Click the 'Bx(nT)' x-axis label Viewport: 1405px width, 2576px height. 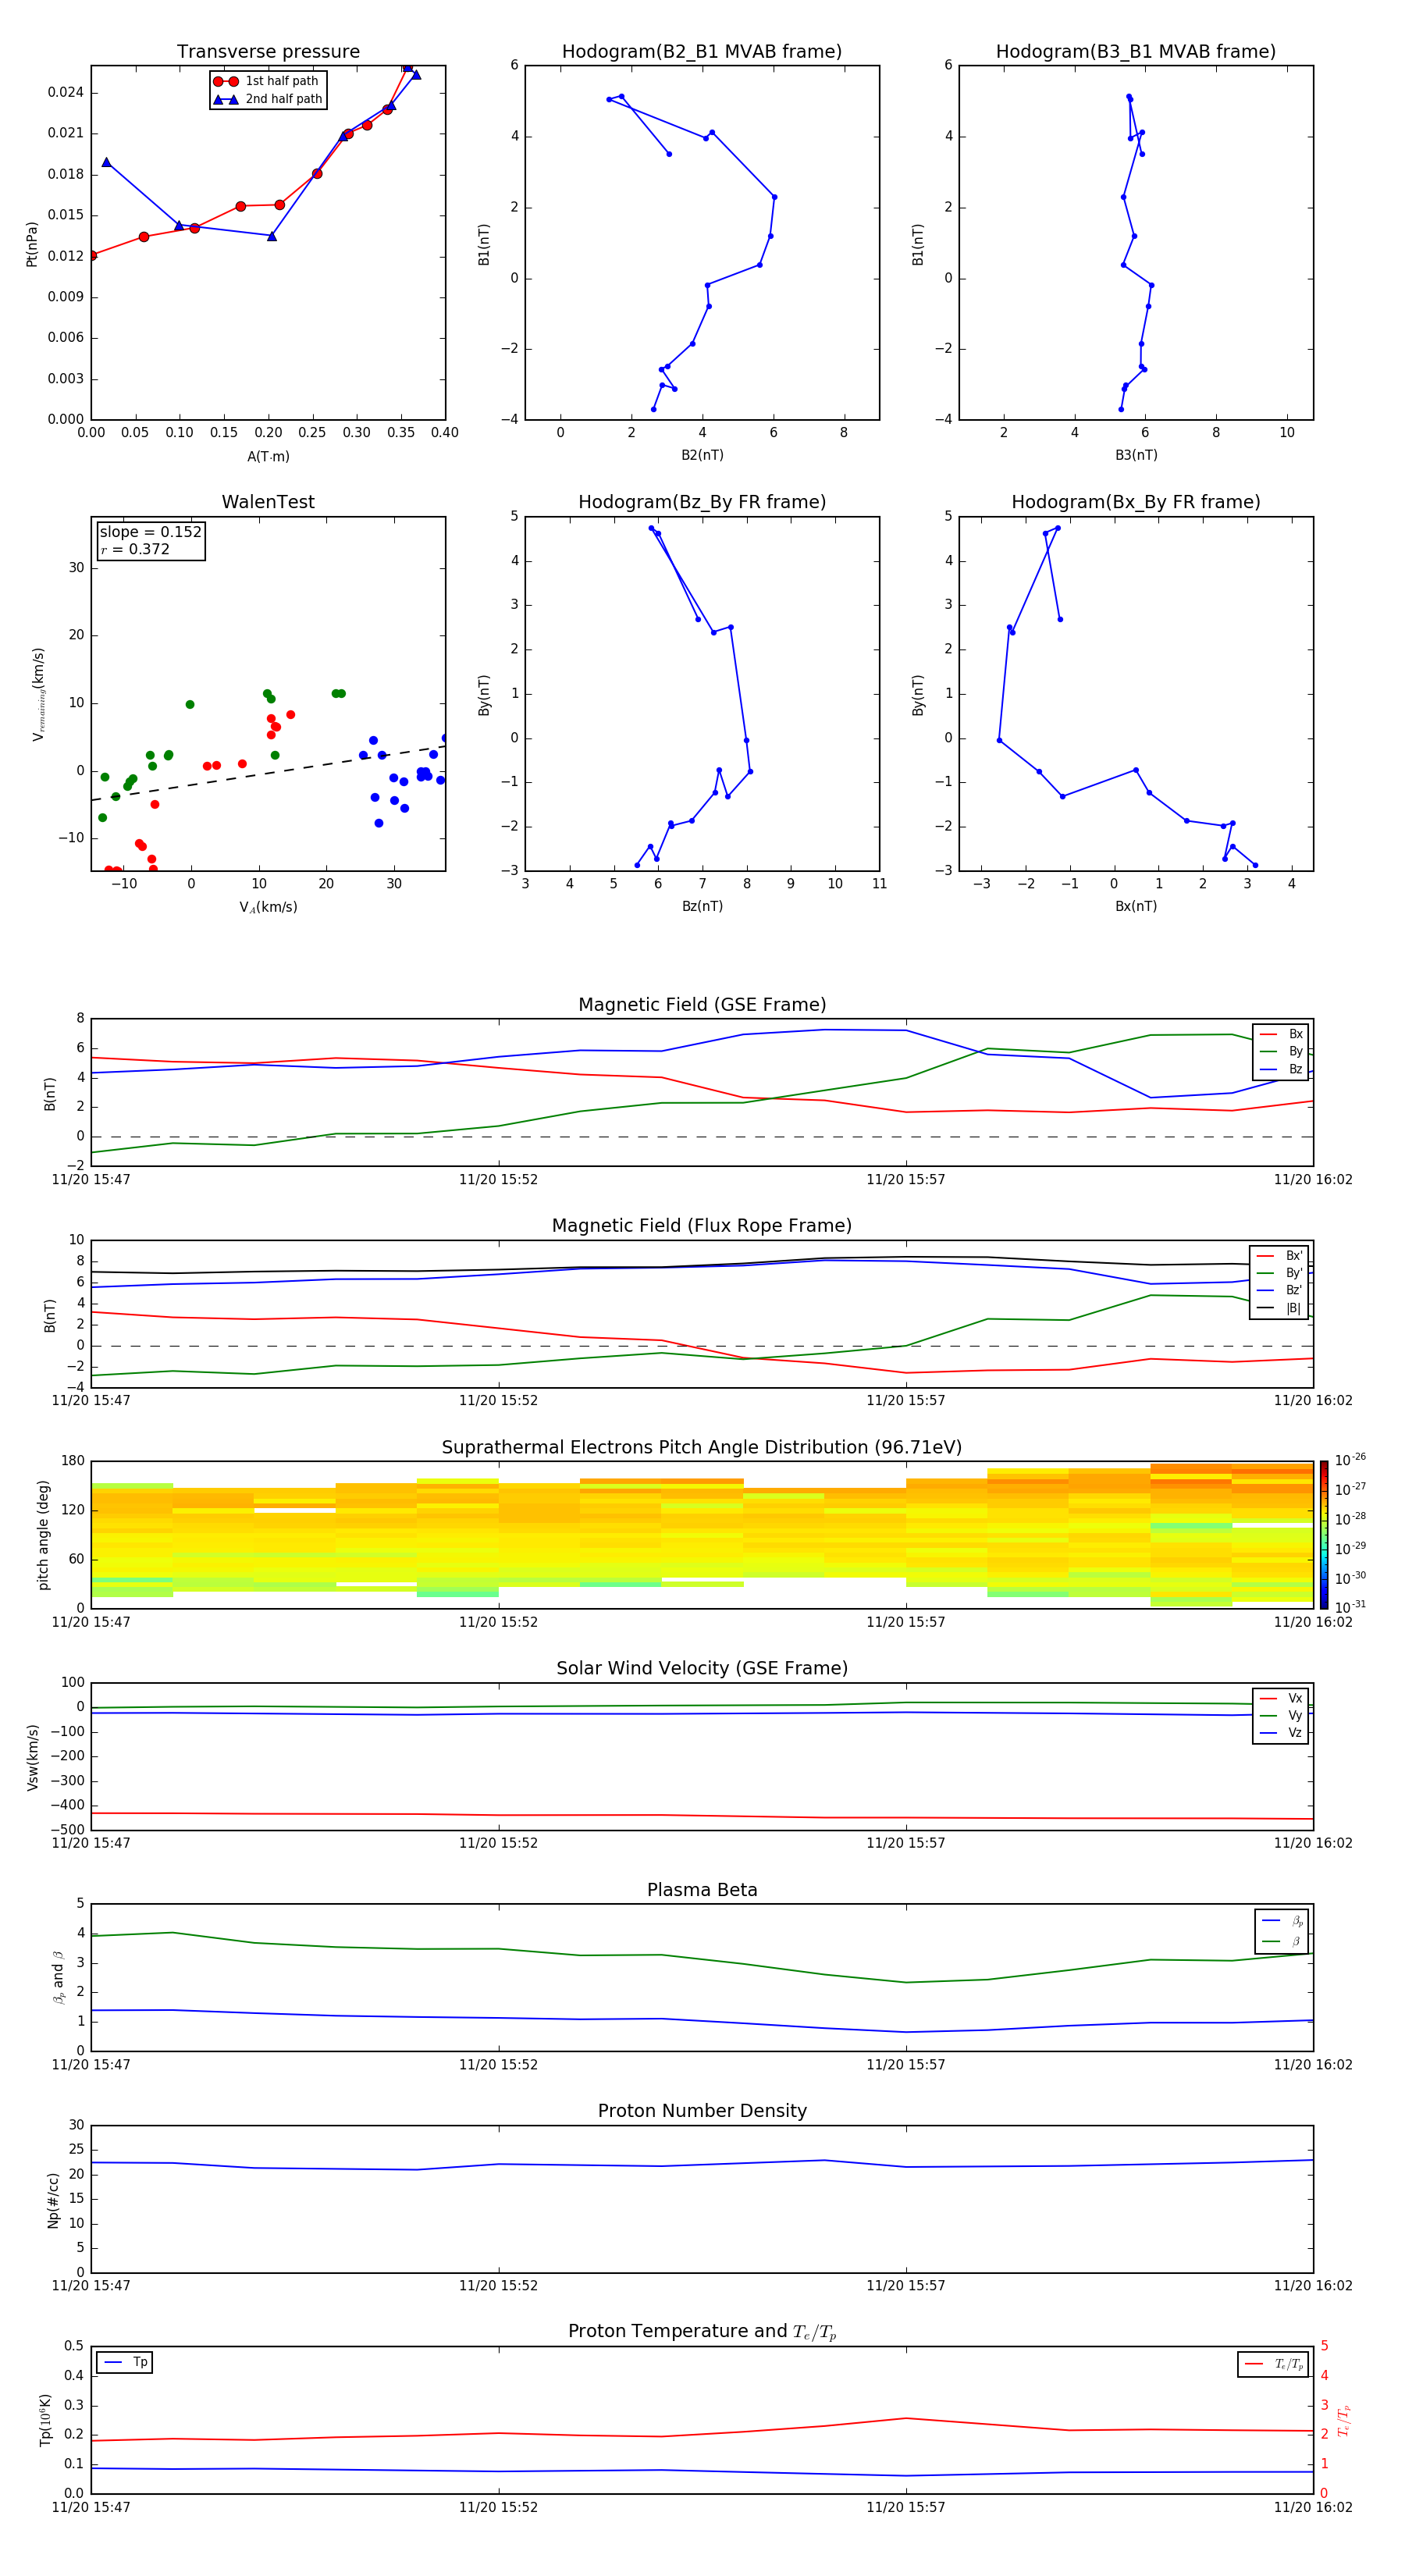1136,906
